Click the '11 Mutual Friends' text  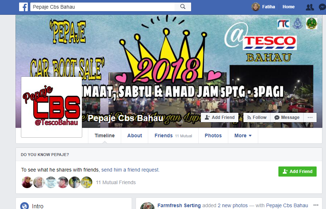(116, 182)
